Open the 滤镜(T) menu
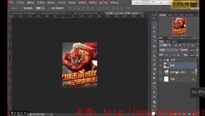 pyautogui.click(x=82, y=3)
